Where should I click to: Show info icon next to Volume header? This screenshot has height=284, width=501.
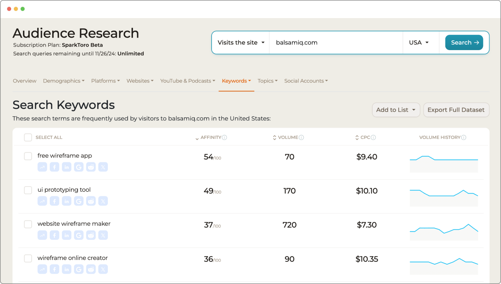pyautogui.click(x=301, y=137)
